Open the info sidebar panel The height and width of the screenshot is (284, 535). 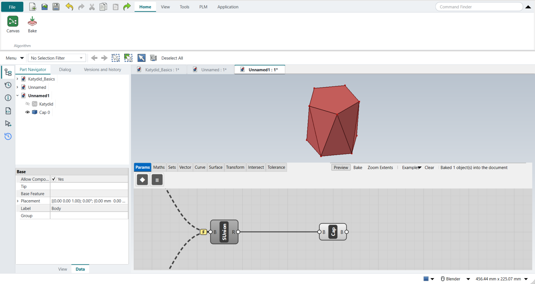[8, 98]
